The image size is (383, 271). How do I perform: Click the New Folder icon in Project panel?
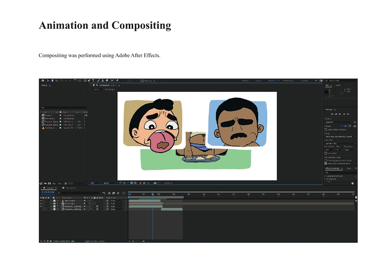(46, 183)
